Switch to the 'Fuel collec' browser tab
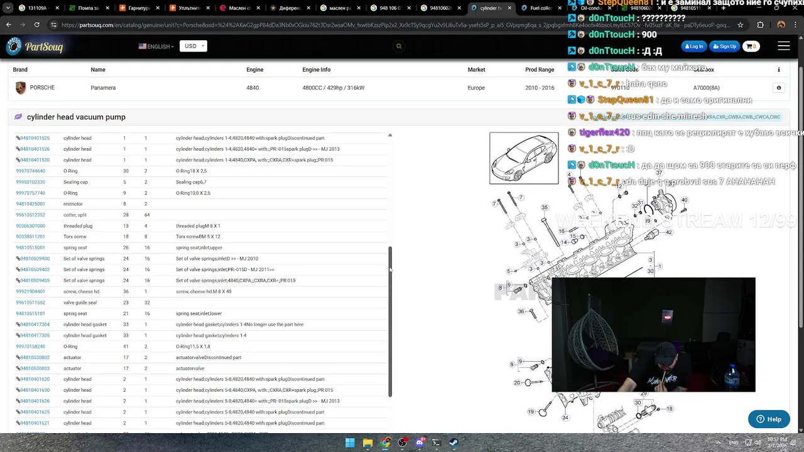The image size is (804, 452). [540, 8]
